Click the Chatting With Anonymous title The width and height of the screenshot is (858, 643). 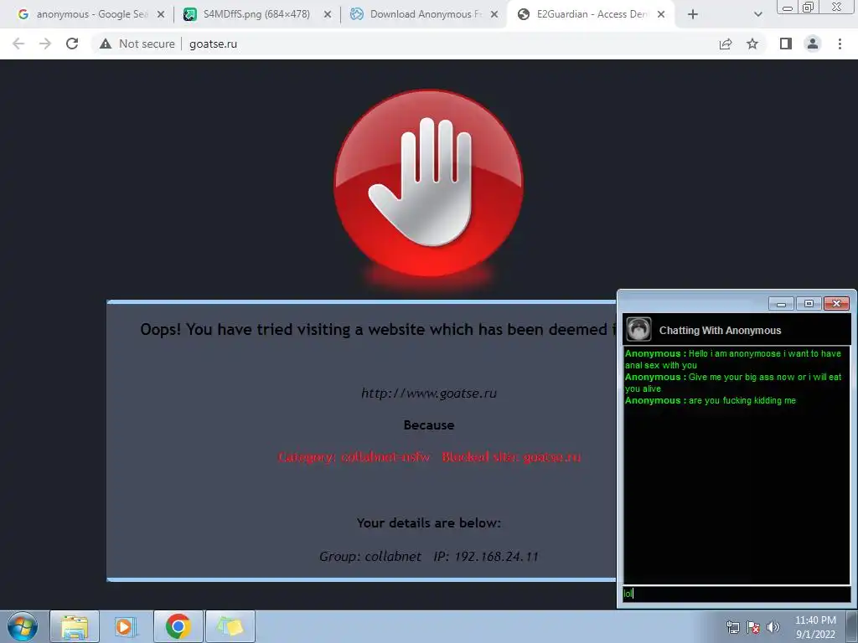[x=720, y=330]
